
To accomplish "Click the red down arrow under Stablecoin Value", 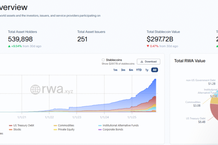I will coord(148,46).
